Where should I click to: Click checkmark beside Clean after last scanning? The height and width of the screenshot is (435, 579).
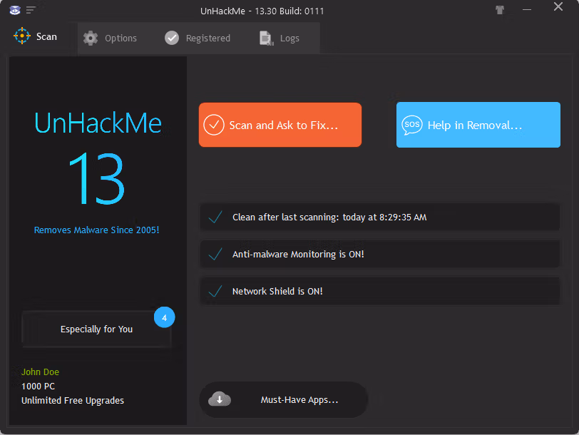[215, 217]
